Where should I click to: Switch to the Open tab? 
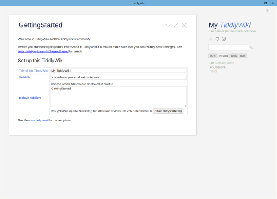coord(213,56)
